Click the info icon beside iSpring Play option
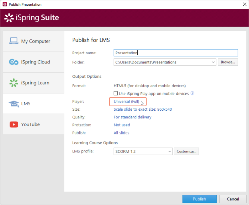This screenshot has height=205, width=249. [192, 93]
